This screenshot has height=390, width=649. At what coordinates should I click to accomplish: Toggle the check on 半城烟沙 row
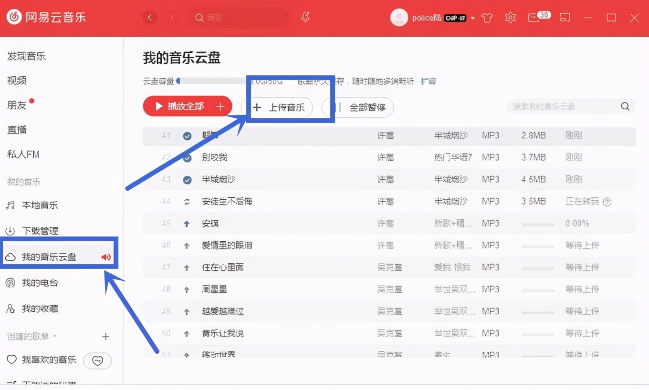click(x=187, y=180)
